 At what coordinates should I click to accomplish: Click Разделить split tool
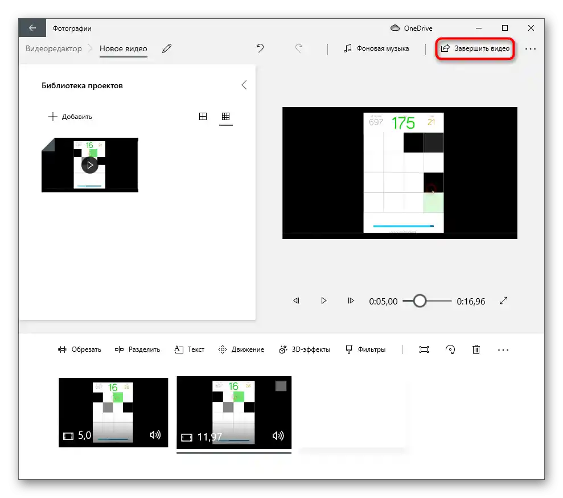138,349
